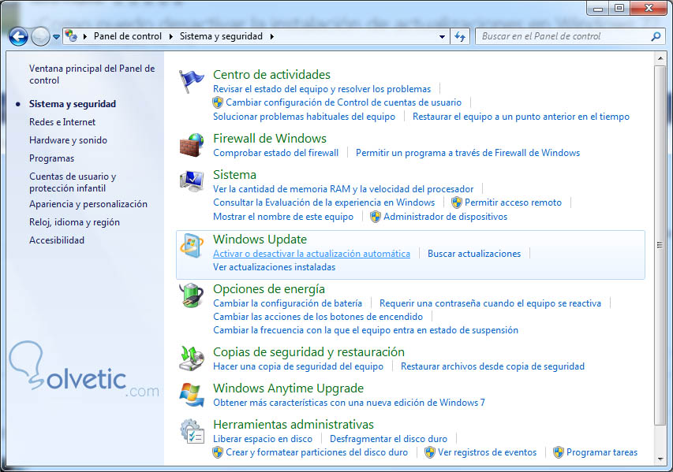This screenshot has width=673, height=472.
Task: Click shield icon beside Programar tareas
Action: (x=559, y=452)
